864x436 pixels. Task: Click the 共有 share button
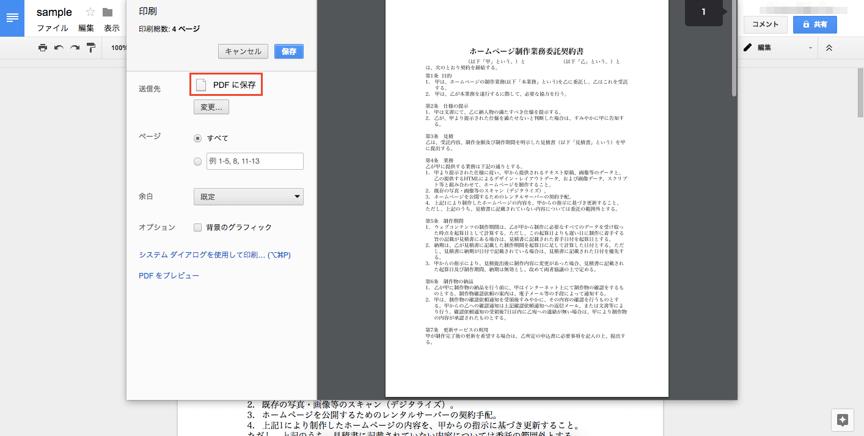815,25
